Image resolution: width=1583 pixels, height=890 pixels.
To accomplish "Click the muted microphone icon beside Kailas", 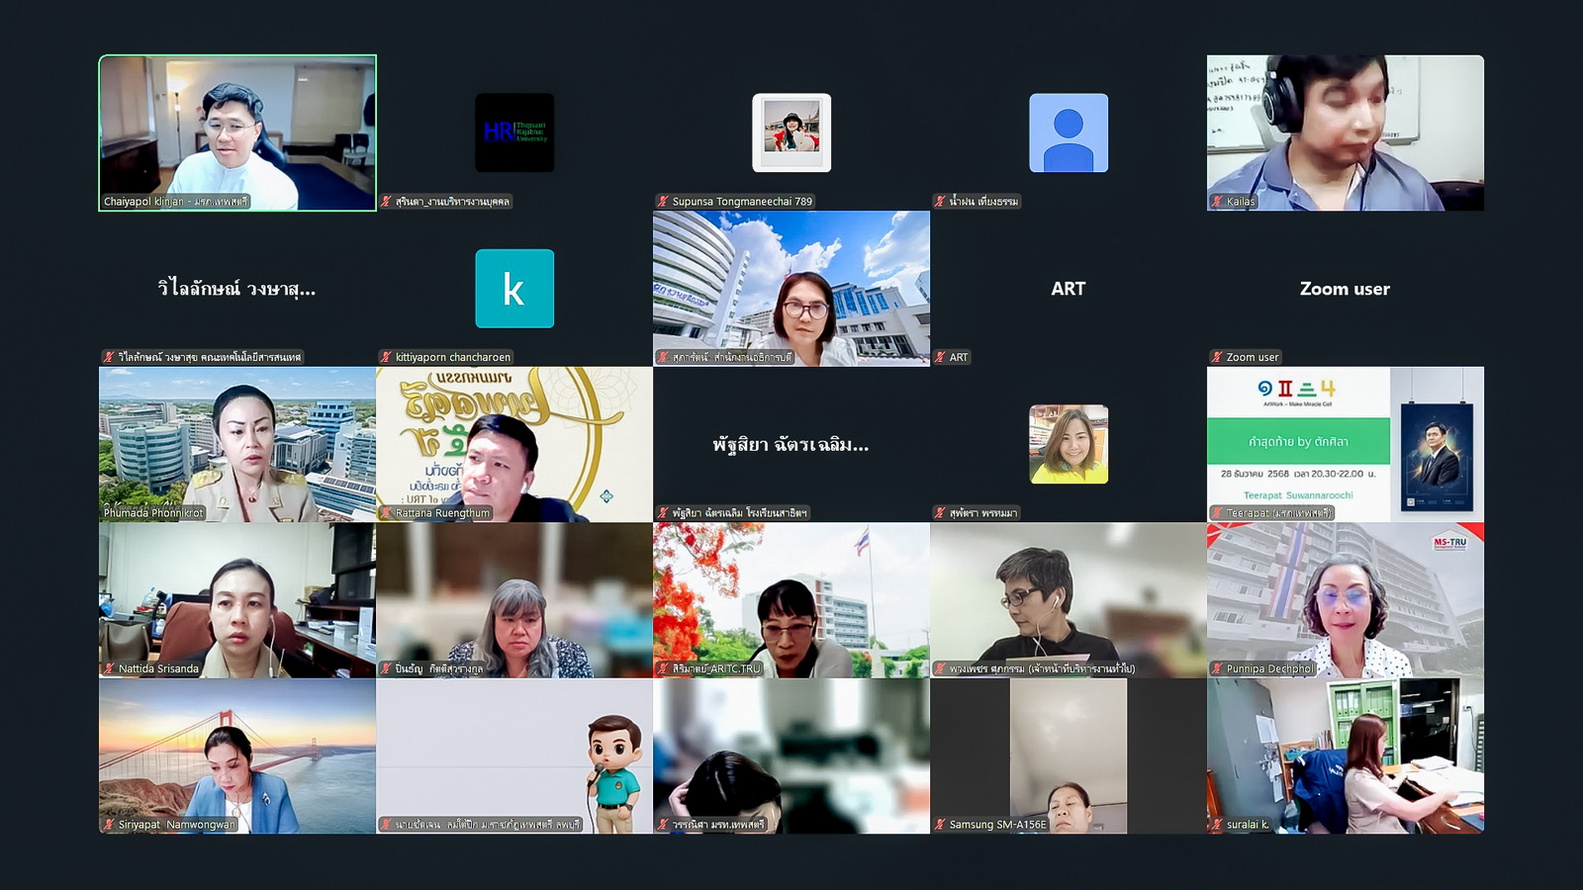I will click(x=1217, y=202).
